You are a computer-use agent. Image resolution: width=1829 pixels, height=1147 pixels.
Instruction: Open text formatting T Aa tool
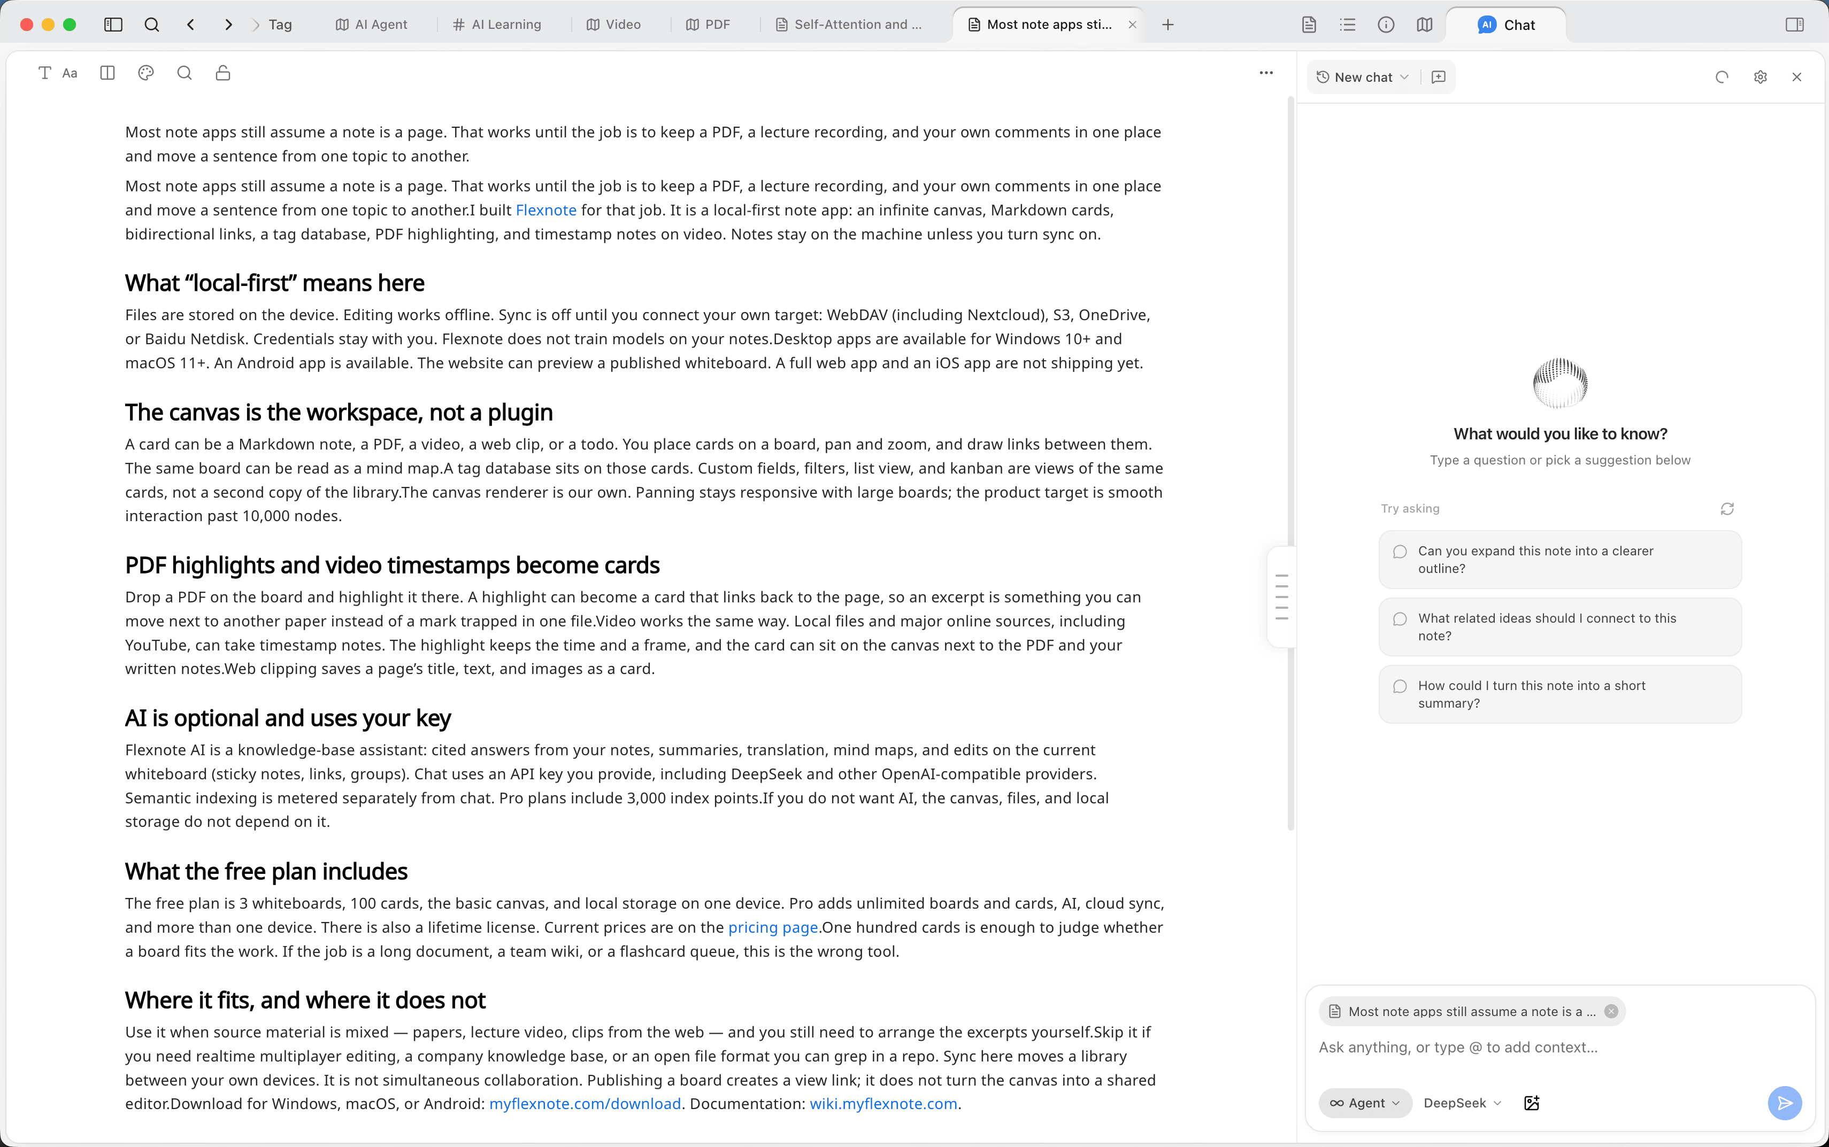58,73
